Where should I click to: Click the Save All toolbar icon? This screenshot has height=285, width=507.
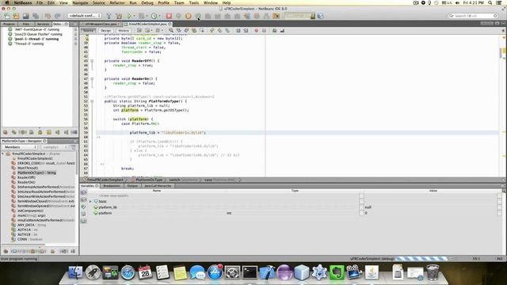coord(36,16)
